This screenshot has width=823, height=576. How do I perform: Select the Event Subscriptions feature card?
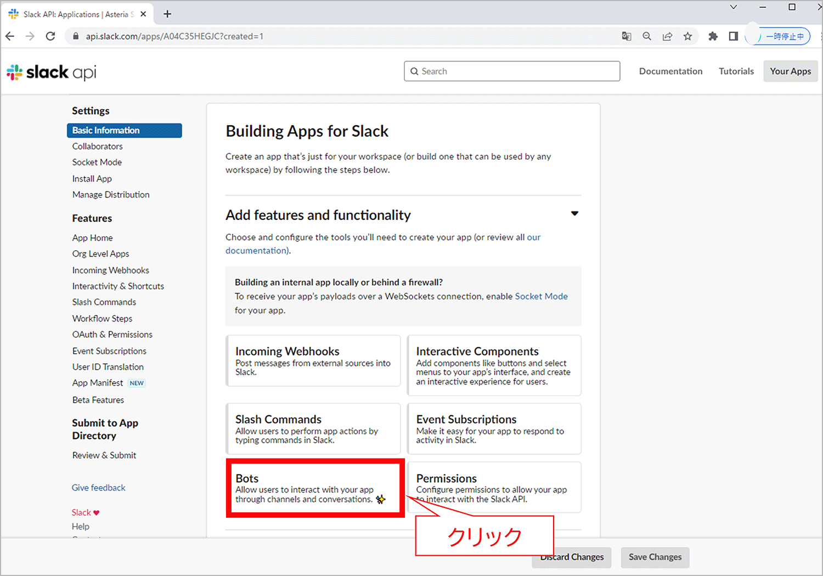point(494,428)
